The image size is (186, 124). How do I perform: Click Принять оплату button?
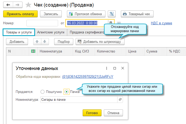[20, 14]
